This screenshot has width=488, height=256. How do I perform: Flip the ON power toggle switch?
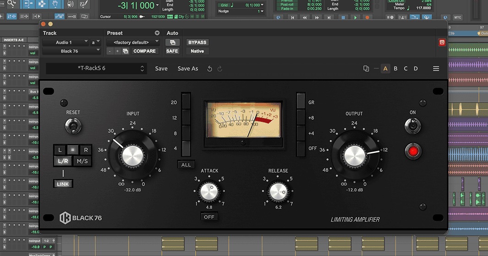click(x=413, y=126)
